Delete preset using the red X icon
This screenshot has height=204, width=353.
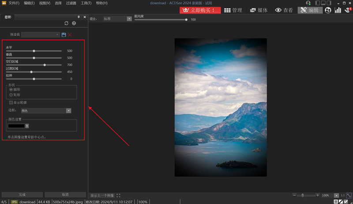tap(70, 34)
